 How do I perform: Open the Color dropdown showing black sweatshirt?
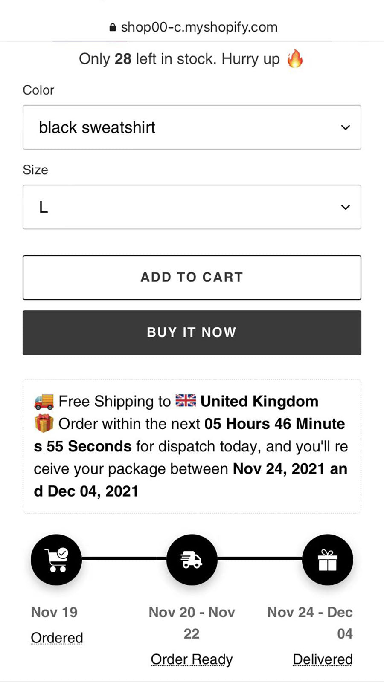click(192, 127)
